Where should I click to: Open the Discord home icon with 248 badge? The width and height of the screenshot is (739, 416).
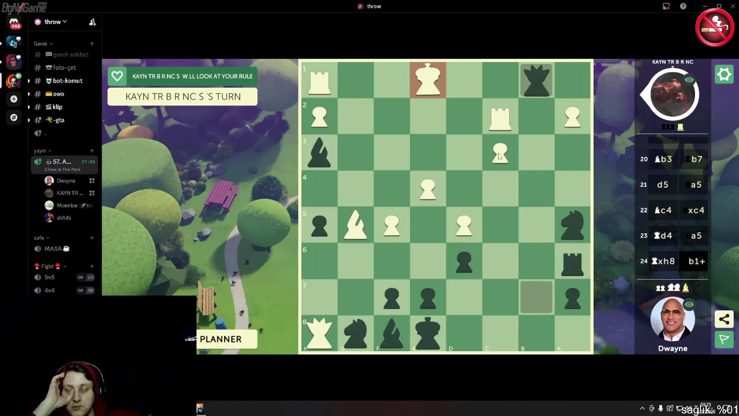(x=14, y=23)
